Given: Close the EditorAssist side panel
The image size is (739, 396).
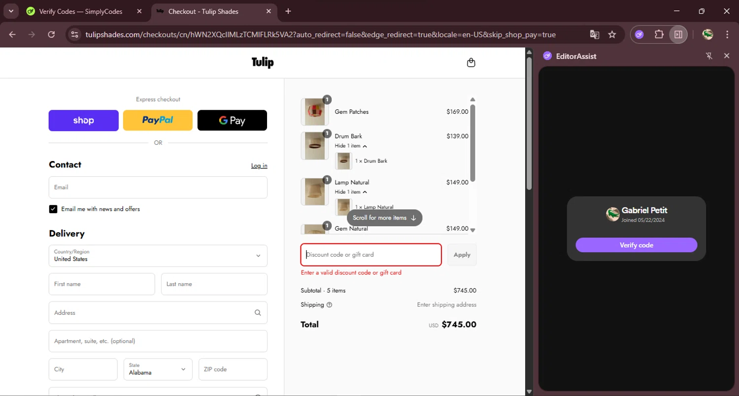Looking at the screenshot, I should click(x=727, y=56).
